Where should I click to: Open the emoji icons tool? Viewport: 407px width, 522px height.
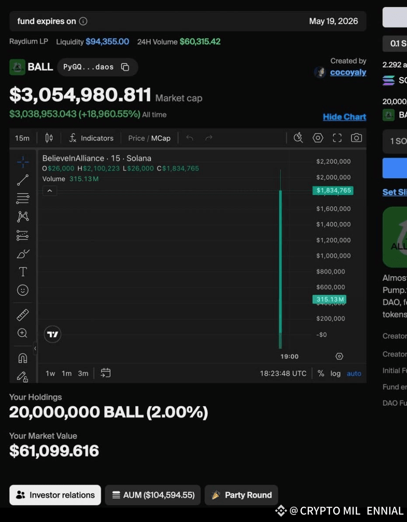click(x=23, y=290)
